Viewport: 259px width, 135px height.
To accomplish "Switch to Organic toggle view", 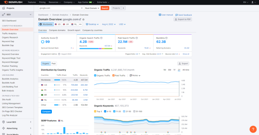I will (46, 63).
